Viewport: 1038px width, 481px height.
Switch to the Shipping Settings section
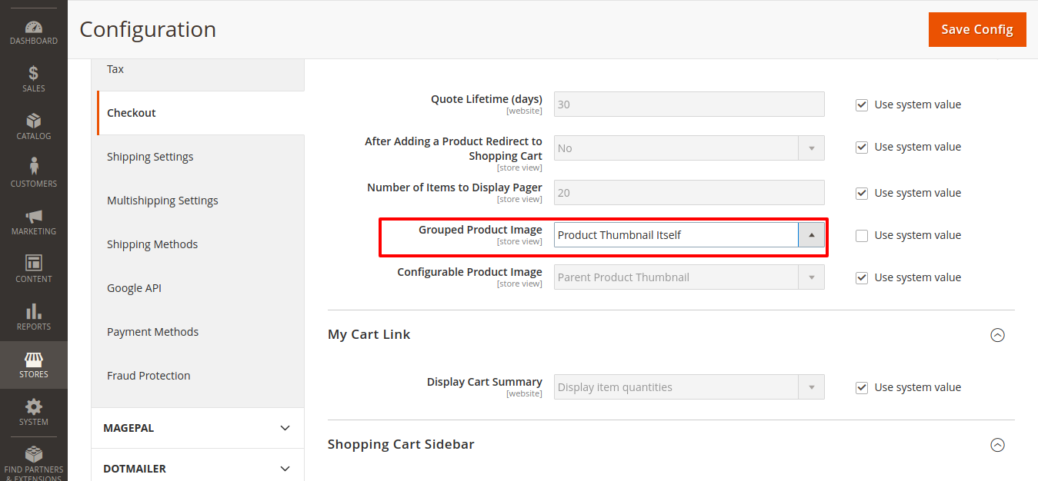coord(150,157)
